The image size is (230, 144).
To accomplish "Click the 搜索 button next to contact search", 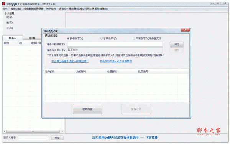I will click(x=57, y=138).
